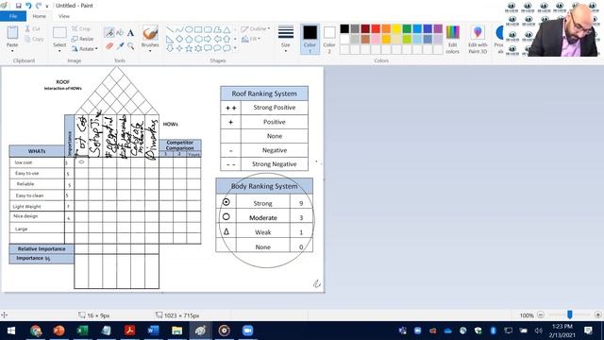
Task: Pick the green color swatch
Action: point(407,28)
